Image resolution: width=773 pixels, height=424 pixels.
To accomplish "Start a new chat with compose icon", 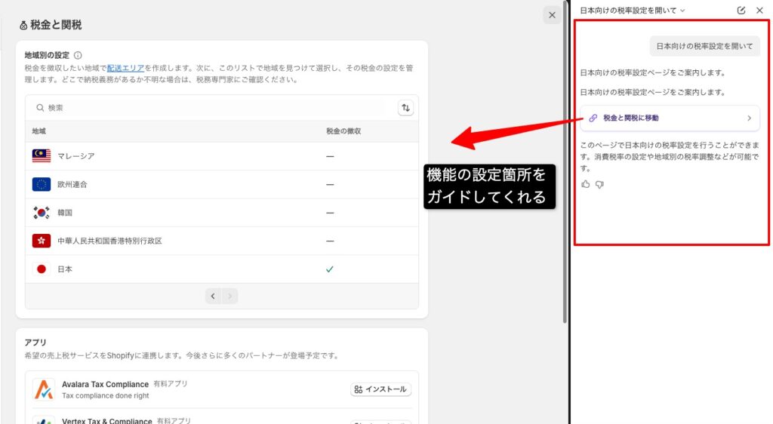I will [741, 11].
